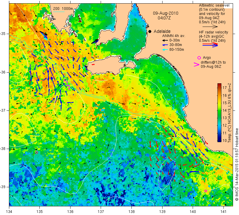Click the drifters@12h to text
The height and width of the screenshot is (215, 239).
point(213,62)
